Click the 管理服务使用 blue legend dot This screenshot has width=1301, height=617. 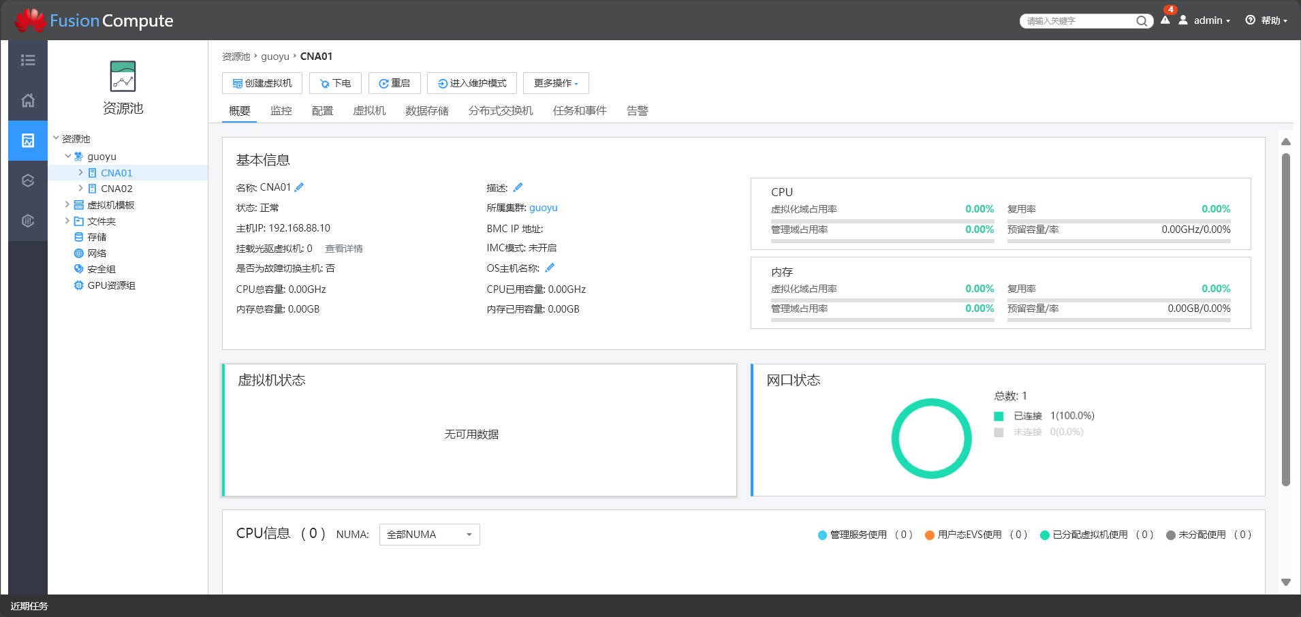822,535
